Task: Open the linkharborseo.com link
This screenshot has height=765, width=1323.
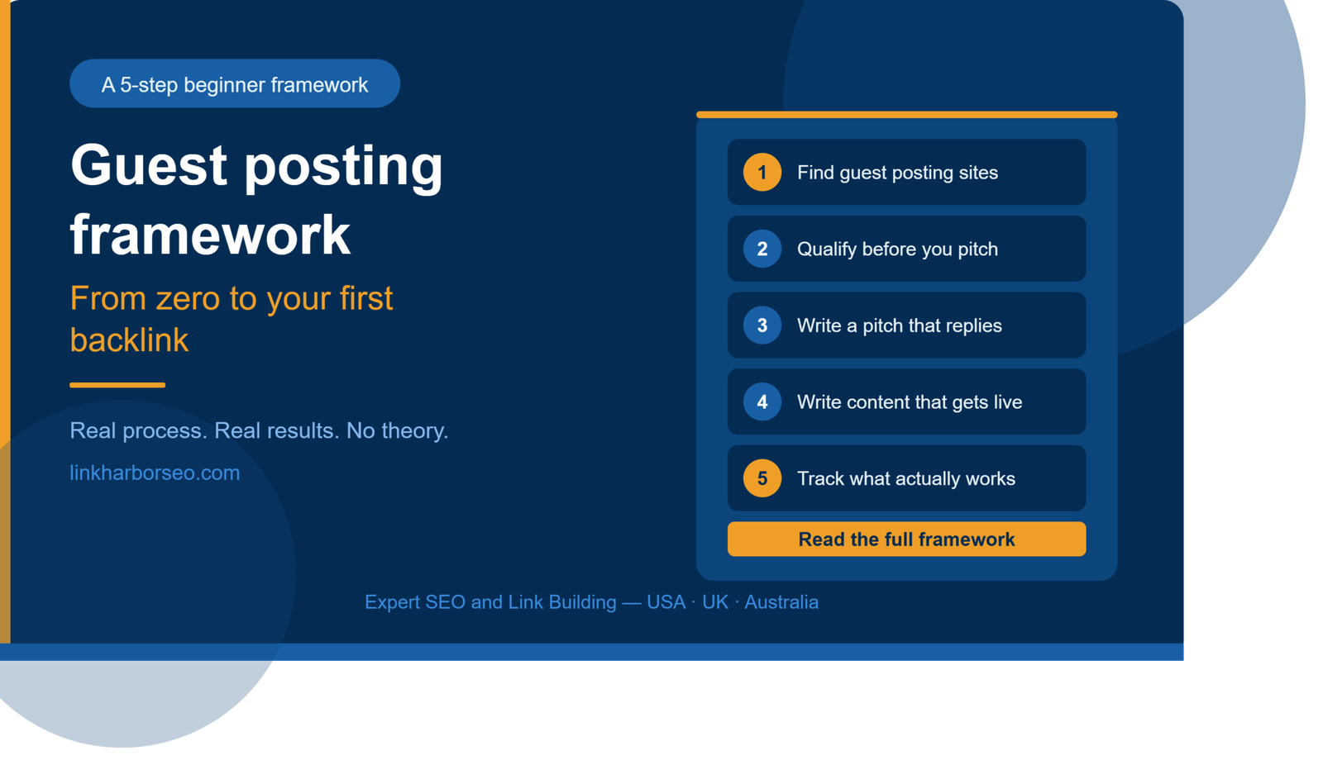Action: 155,473
